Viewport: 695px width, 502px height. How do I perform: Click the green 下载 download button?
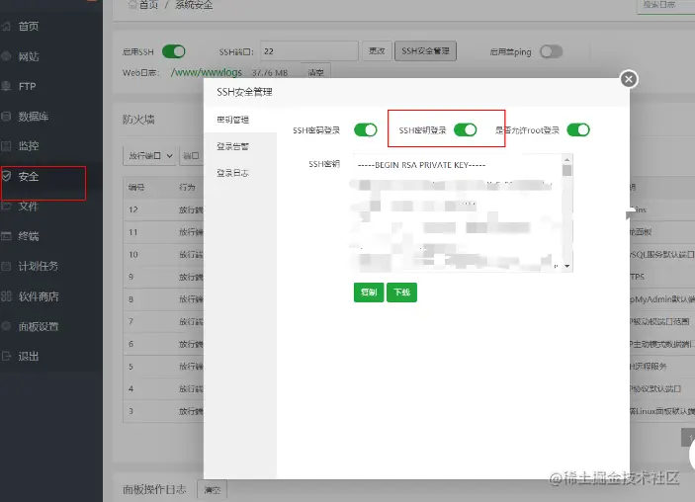[401, 293]
